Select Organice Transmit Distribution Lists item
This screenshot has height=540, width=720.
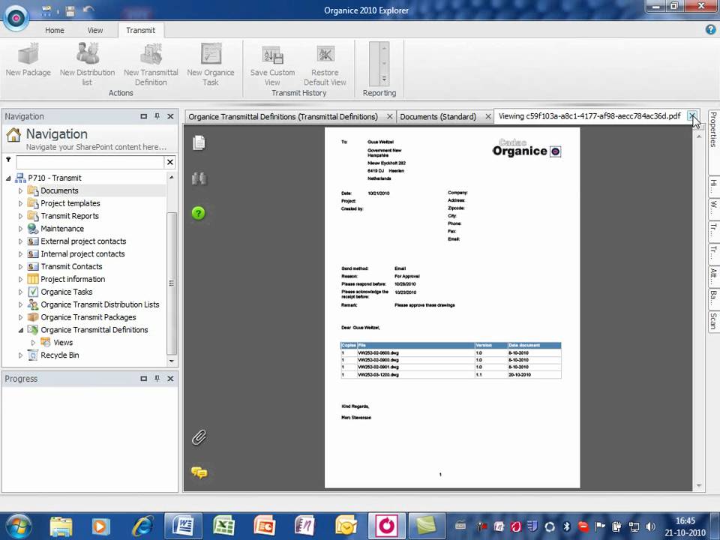(100, 304)
